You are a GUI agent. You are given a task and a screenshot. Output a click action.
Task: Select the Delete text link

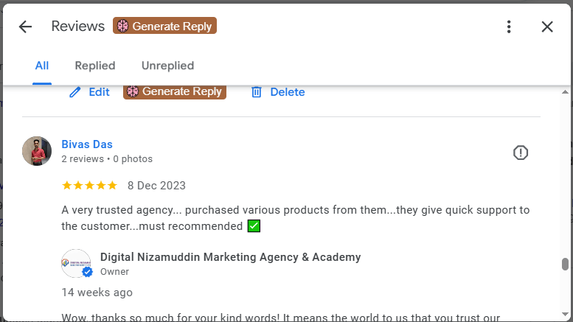288,92
